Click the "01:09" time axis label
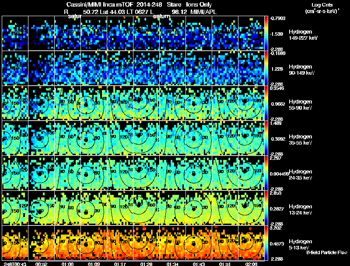The height and width of the screenshot is (266, 350). pyautogui.click(x=94, y=264)
